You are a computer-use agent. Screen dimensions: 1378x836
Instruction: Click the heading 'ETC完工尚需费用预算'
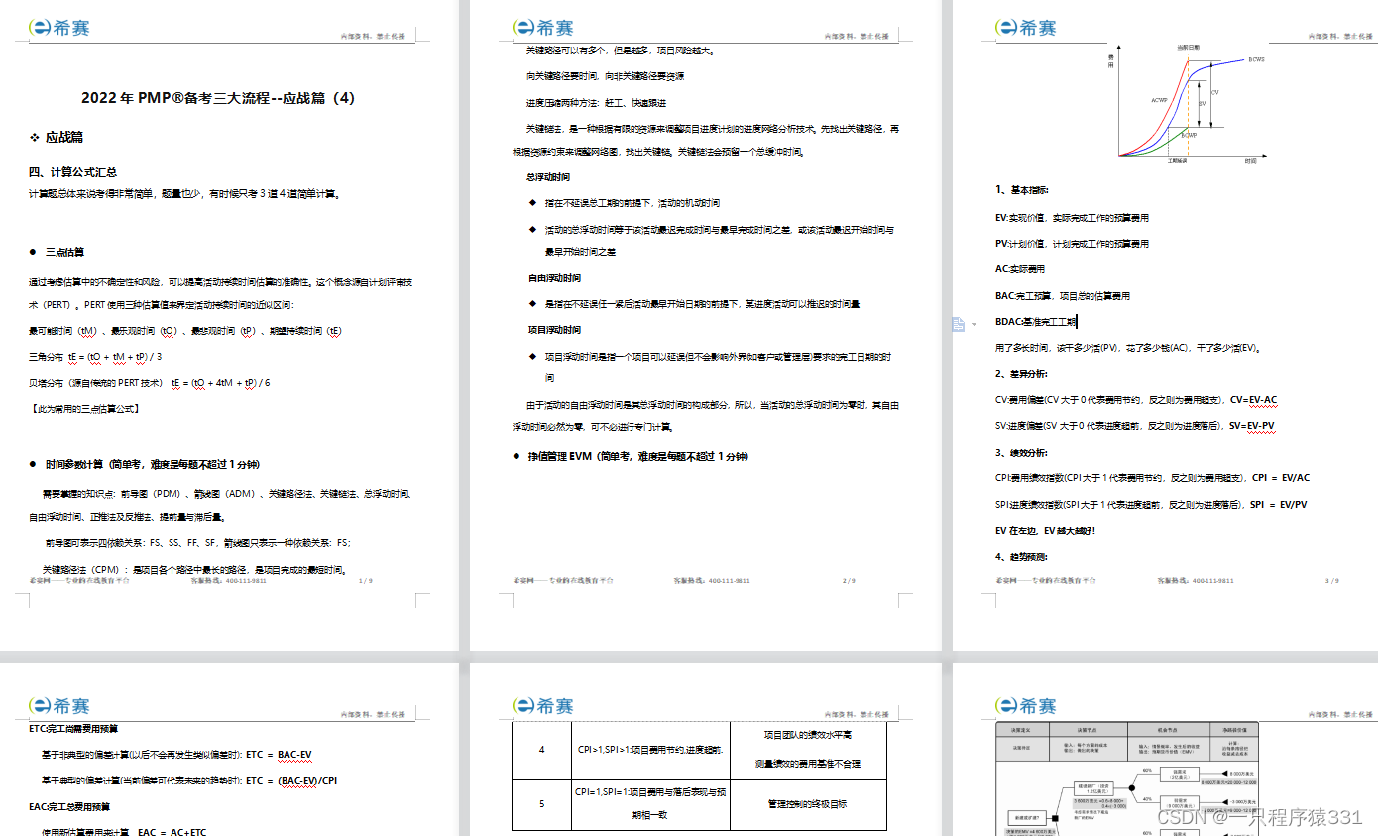(x=73, y=729)
